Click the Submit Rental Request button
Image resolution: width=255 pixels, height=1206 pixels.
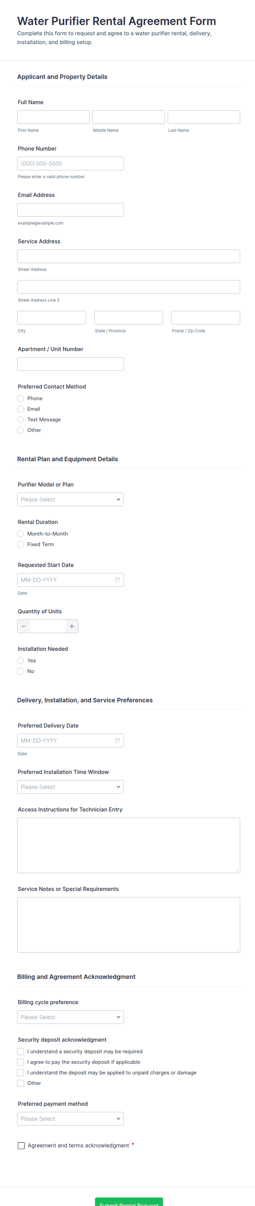[128, 1201]
